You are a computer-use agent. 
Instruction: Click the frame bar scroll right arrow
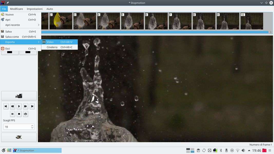click(271, 32)
